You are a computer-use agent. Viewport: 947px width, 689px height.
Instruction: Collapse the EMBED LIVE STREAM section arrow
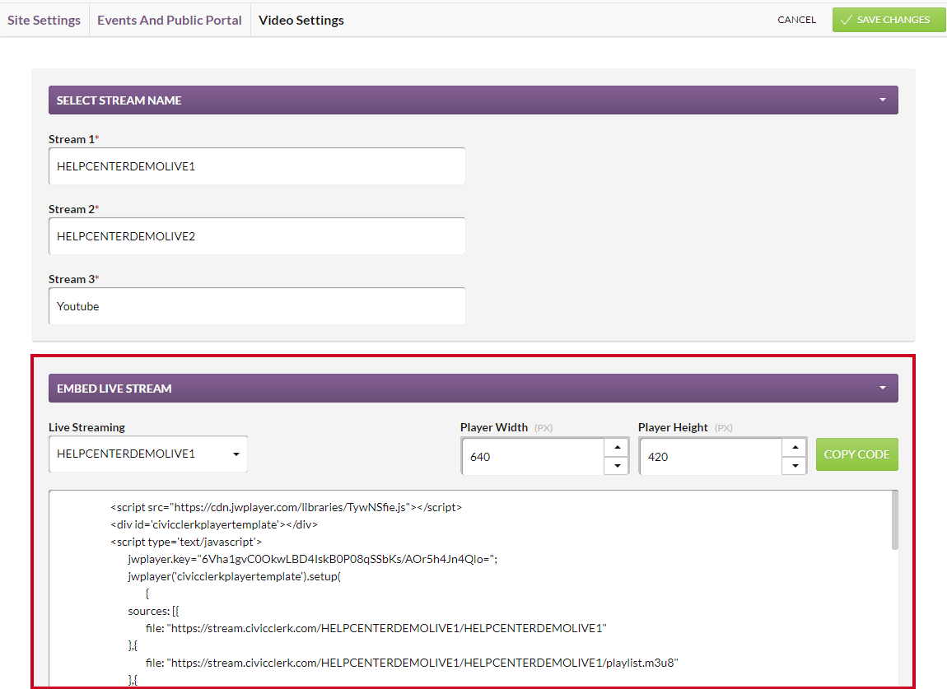click(883, 388)
